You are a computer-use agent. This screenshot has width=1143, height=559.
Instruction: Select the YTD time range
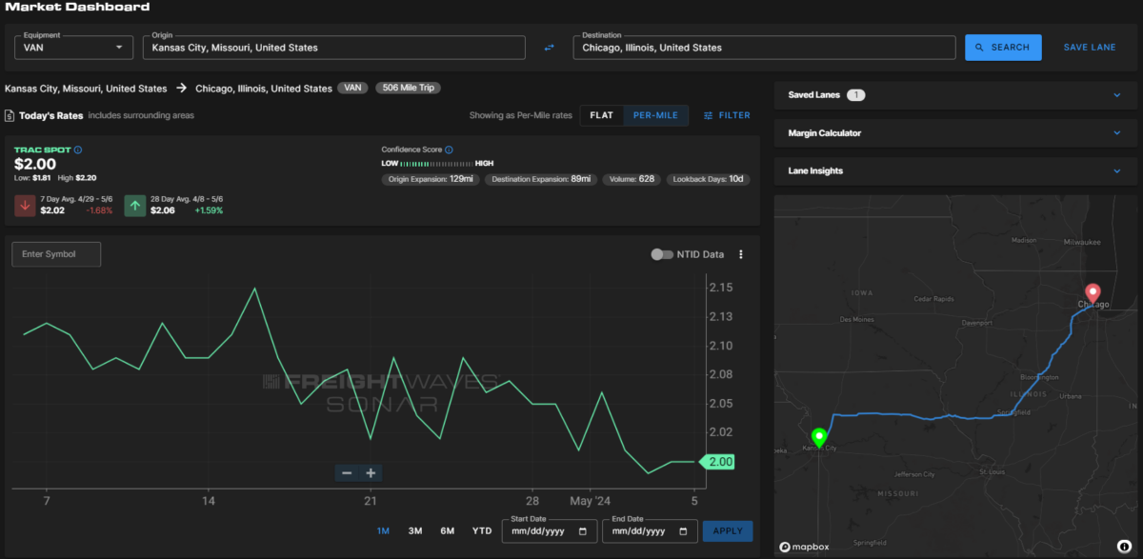(482, 530)
